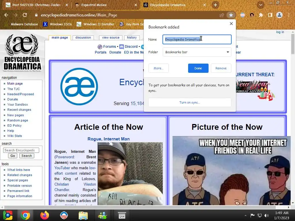Viewport: 295px width, 221px height.
Task: Open the tab search chevron
Action: 261,5
